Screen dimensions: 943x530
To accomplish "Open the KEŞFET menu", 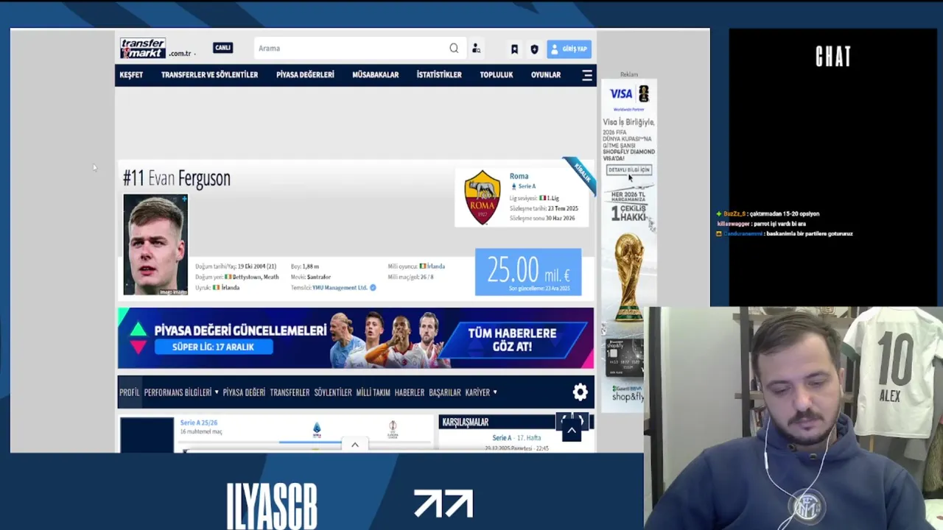I will (x=131, y=75).
